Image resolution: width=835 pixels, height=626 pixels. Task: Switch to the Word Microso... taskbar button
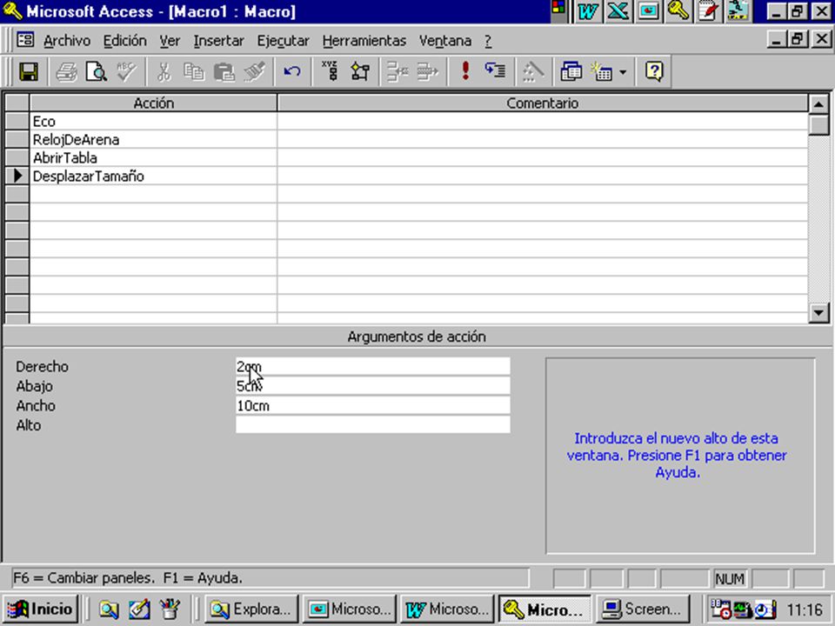pyautogui.click(x=447, y=609)
